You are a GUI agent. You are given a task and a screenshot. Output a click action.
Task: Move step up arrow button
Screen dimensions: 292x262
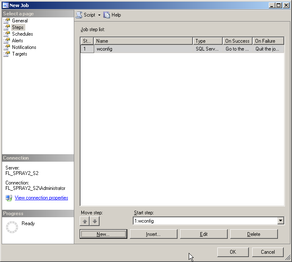pos(85,221)
